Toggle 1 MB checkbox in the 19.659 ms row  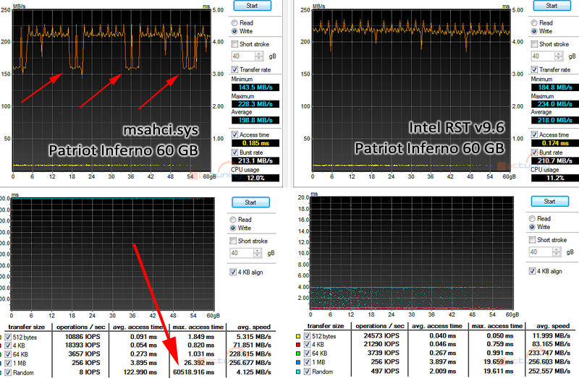pos(307,362)
